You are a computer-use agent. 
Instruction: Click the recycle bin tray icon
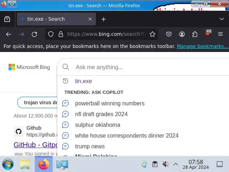click(144, 164)
